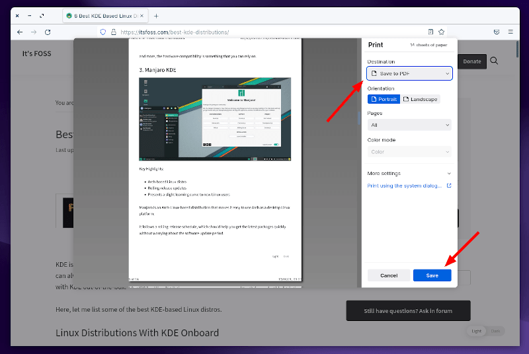529x354 pixels.
Task: Select Portrait orientation
Action: 384,99
